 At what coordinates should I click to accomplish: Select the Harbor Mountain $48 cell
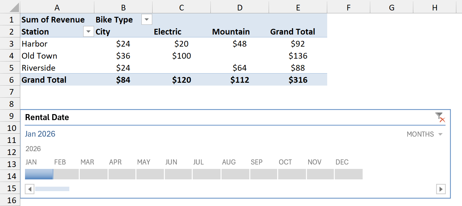tap(240, 44)
